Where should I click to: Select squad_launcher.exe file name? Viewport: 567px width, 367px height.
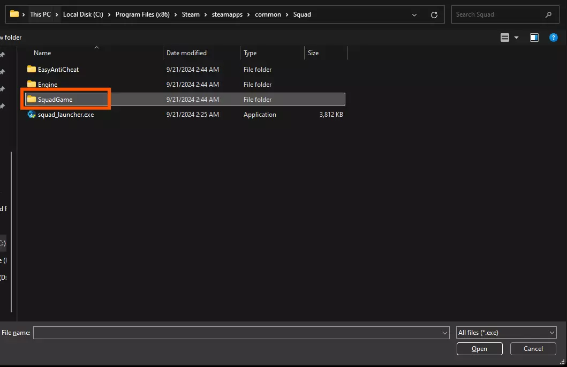[x=66, y=114]
